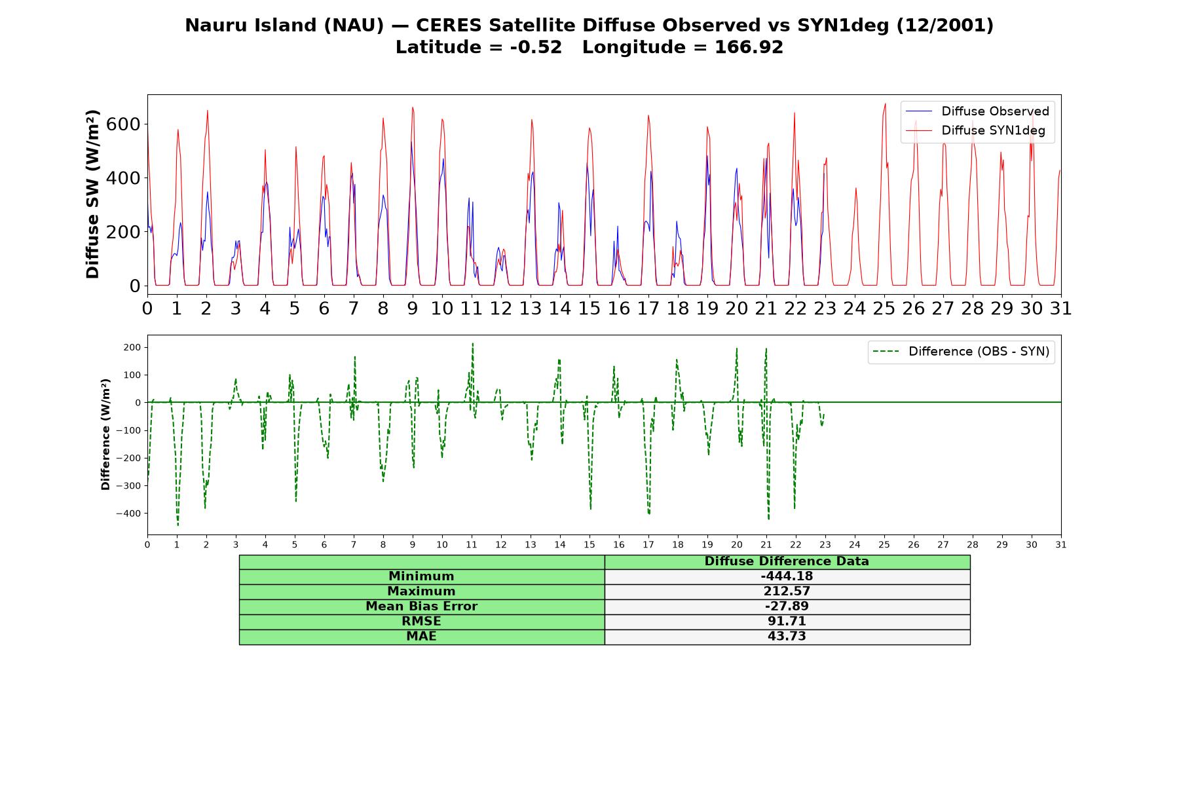Click day 15 tick on lower chart axis
The height and width of the screenshot is (786, 1179).
coord(589,545)
